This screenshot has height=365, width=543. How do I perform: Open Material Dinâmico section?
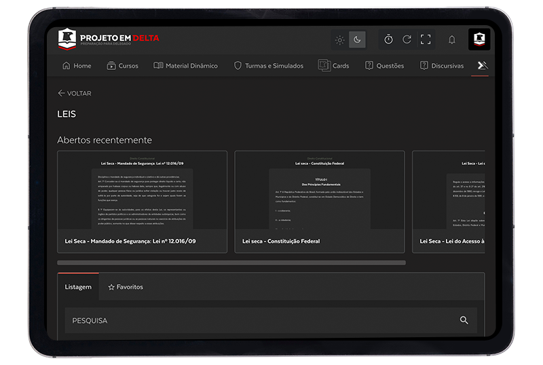pos(185,66)
